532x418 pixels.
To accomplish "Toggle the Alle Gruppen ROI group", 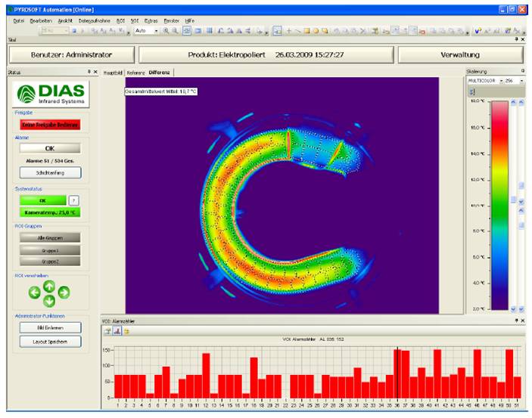I will pos(48,237).
